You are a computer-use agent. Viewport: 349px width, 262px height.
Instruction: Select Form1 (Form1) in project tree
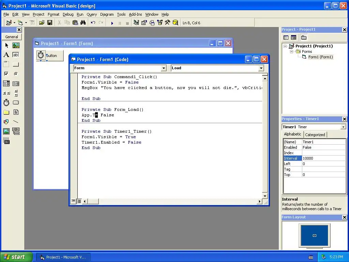[320, 57]
